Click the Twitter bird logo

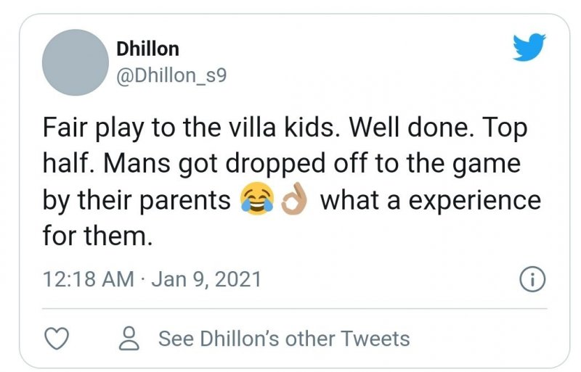pos(529,48)
